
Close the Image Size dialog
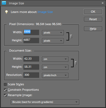pyautogui.click(x=102, y=3)
